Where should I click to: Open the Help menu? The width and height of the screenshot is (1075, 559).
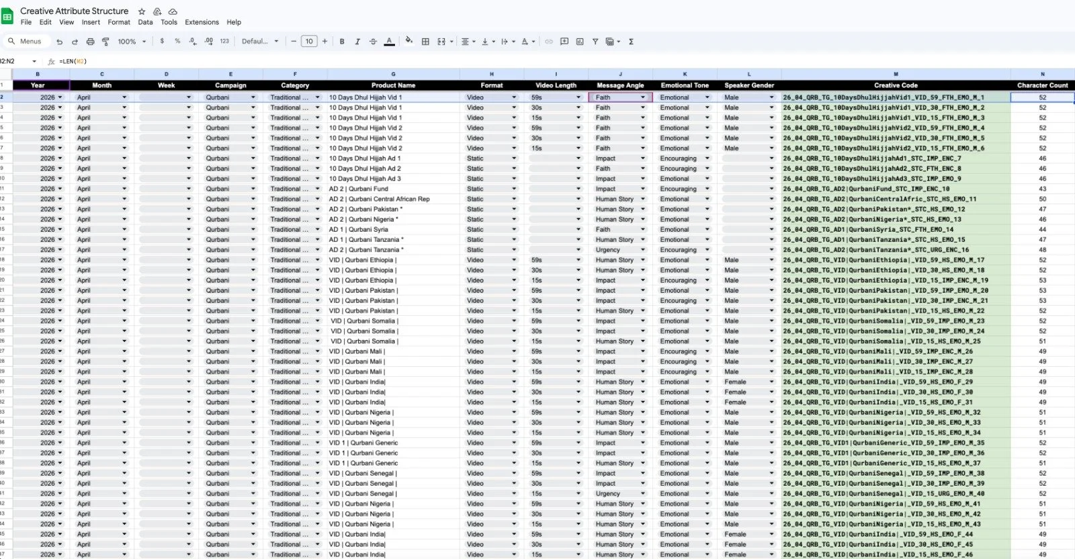click(x=234, y=22)
